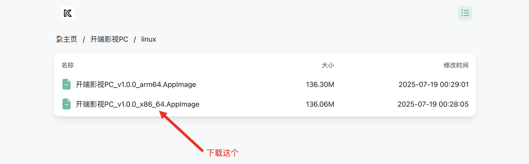The image size is (529, 164).
Task: Select the linux breadcrumb item
Action: tap(148, 39)
